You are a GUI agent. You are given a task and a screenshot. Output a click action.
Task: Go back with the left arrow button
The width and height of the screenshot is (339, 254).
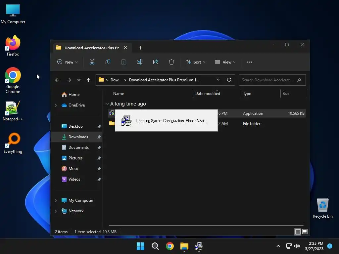(57, 80)
